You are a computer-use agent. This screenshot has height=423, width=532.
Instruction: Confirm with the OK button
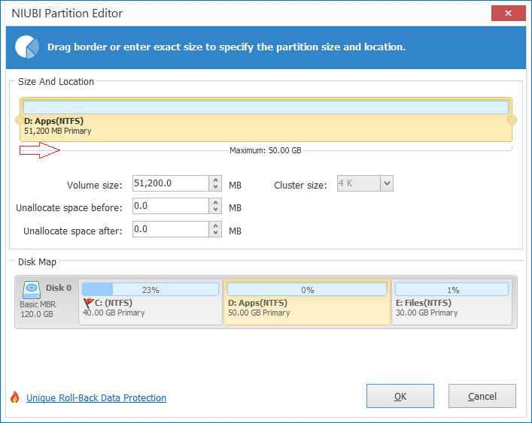click(400, 396)
